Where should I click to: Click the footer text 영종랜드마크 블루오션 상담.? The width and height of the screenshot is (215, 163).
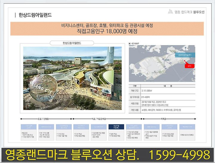click(72, 155)
